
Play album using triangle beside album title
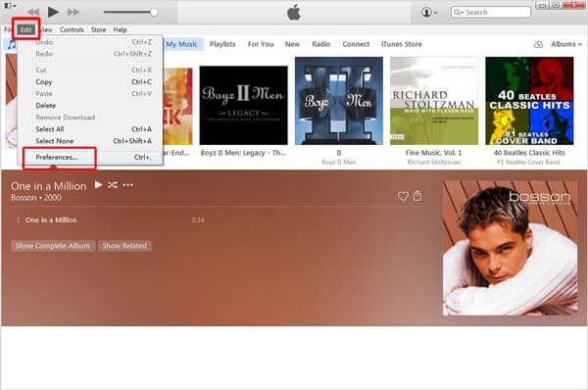pos(98,184)
